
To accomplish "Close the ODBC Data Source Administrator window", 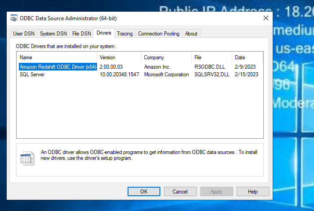I will coord(266,18).
